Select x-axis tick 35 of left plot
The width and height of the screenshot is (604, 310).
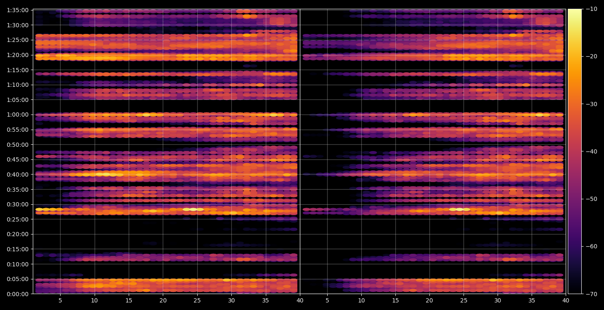(x=265, y=301)
